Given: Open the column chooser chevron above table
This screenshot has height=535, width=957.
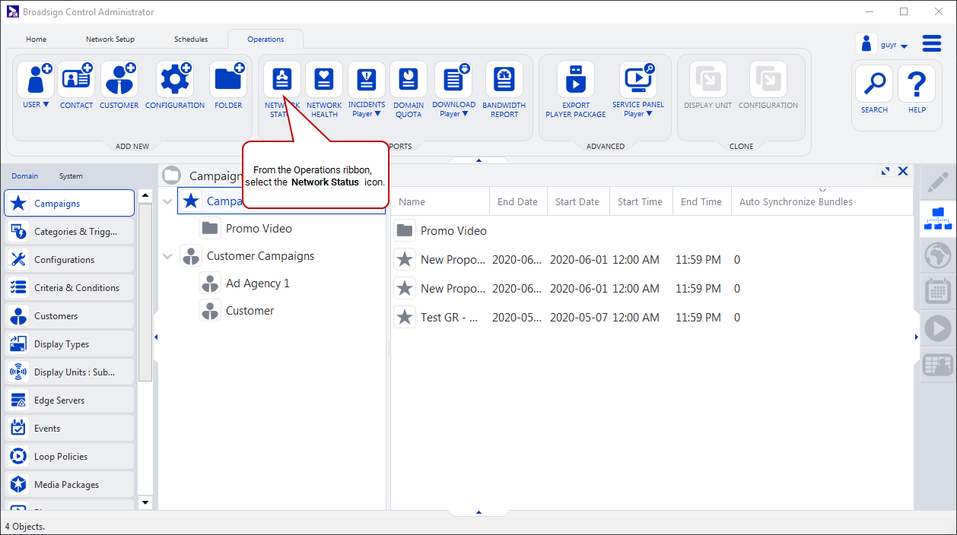Looking at the screenshot, I should 822,190.
